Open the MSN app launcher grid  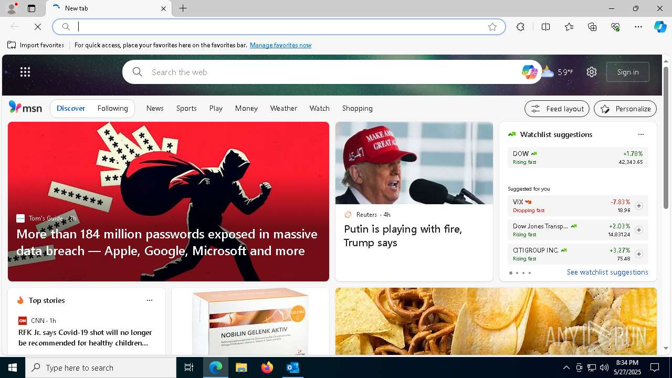25,72
